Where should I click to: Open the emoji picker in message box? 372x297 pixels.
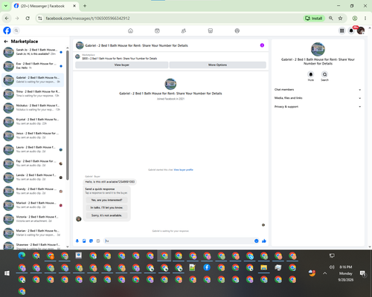[257, 241]
